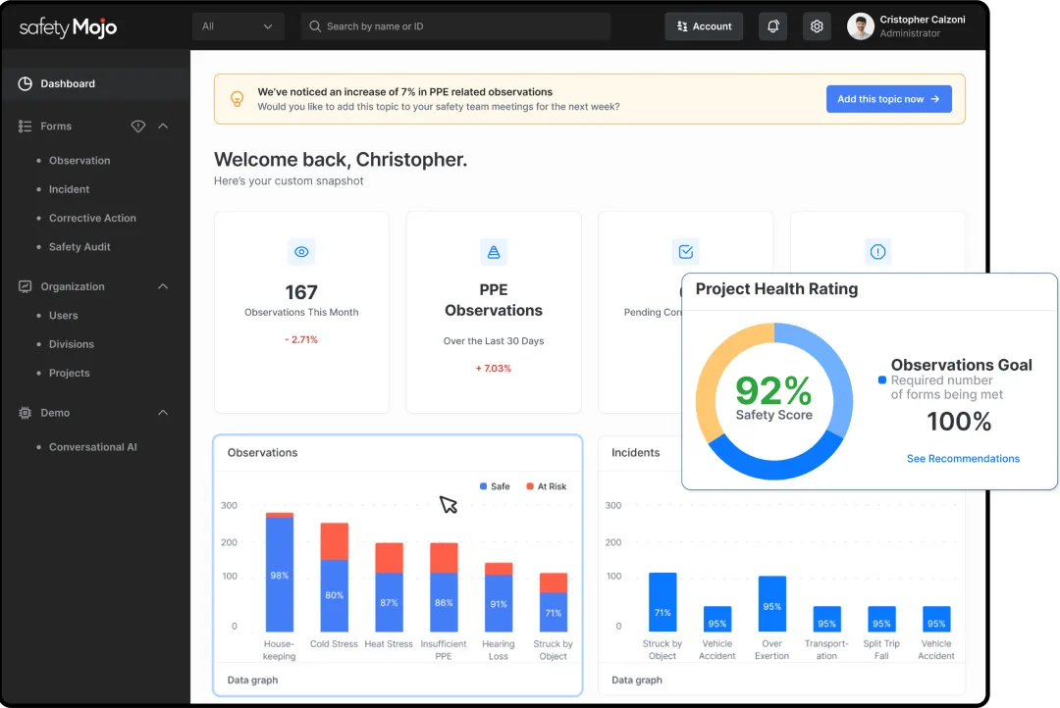
Task: Click the 100% Observations Goal value
Action: [x=959, y=423]
